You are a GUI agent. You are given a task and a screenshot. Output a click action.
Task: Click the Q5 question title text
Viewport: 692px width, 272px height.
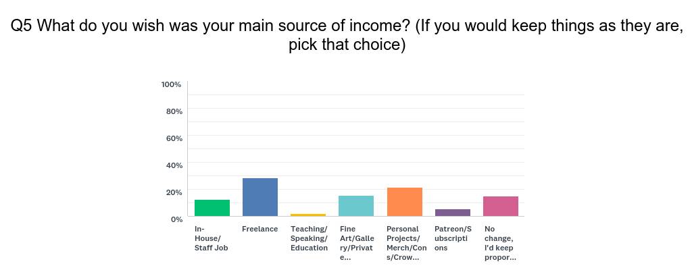coord(346,35)
